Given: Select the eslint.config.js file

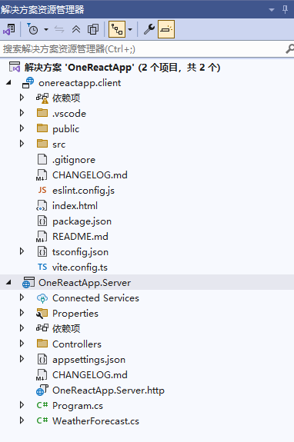Looking at the screenshot, I should pyautogui.click(x=83, y=191).
